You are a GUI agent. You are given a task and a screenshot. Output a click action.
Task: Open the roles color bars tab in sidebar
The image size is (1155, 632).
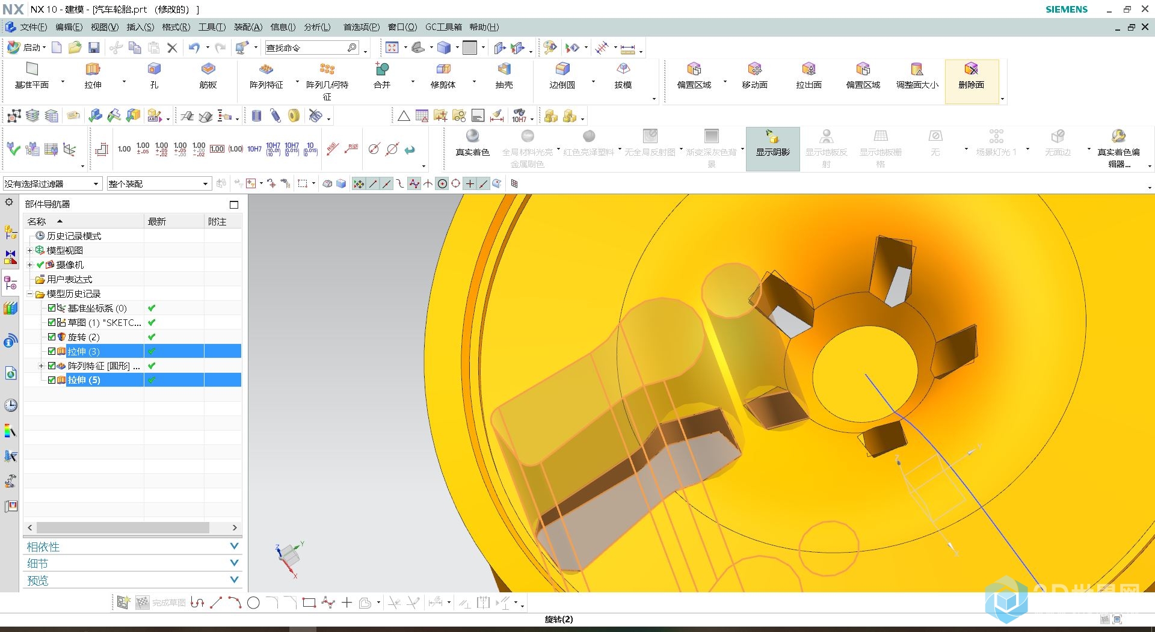coord(11,431)
